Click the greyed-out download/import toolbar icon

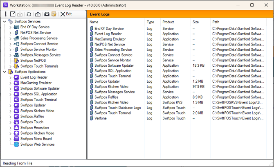[20, 14]
